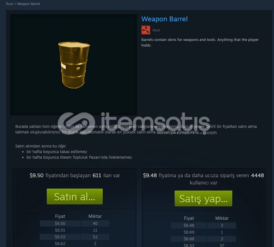Select the $8.68 buy order row
Screen dimensions: 274x247
[x=203, y=239]
